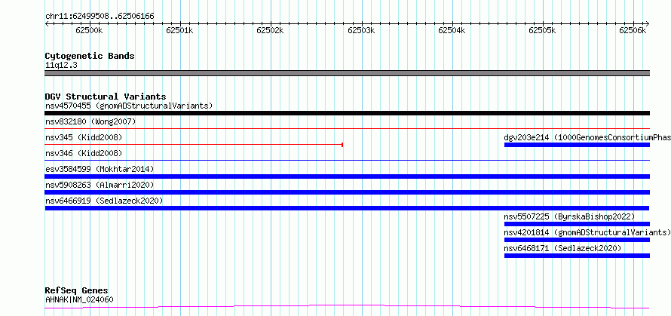The image size is (671, 316).
Task: Select the blue esv3584599 variant bar
Action: point(348,176)
